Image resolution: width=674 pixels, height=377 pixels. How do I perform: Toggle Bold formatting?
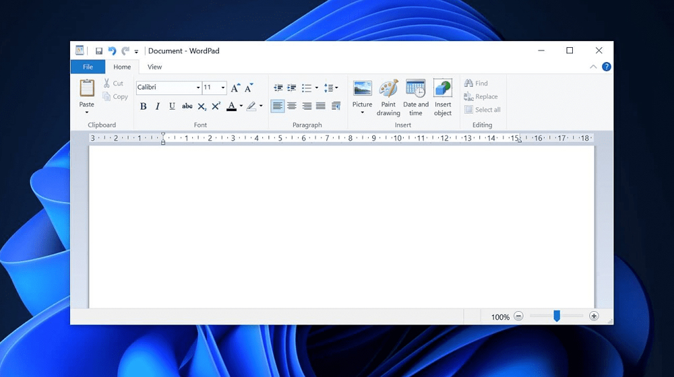[x=143, y=106]
